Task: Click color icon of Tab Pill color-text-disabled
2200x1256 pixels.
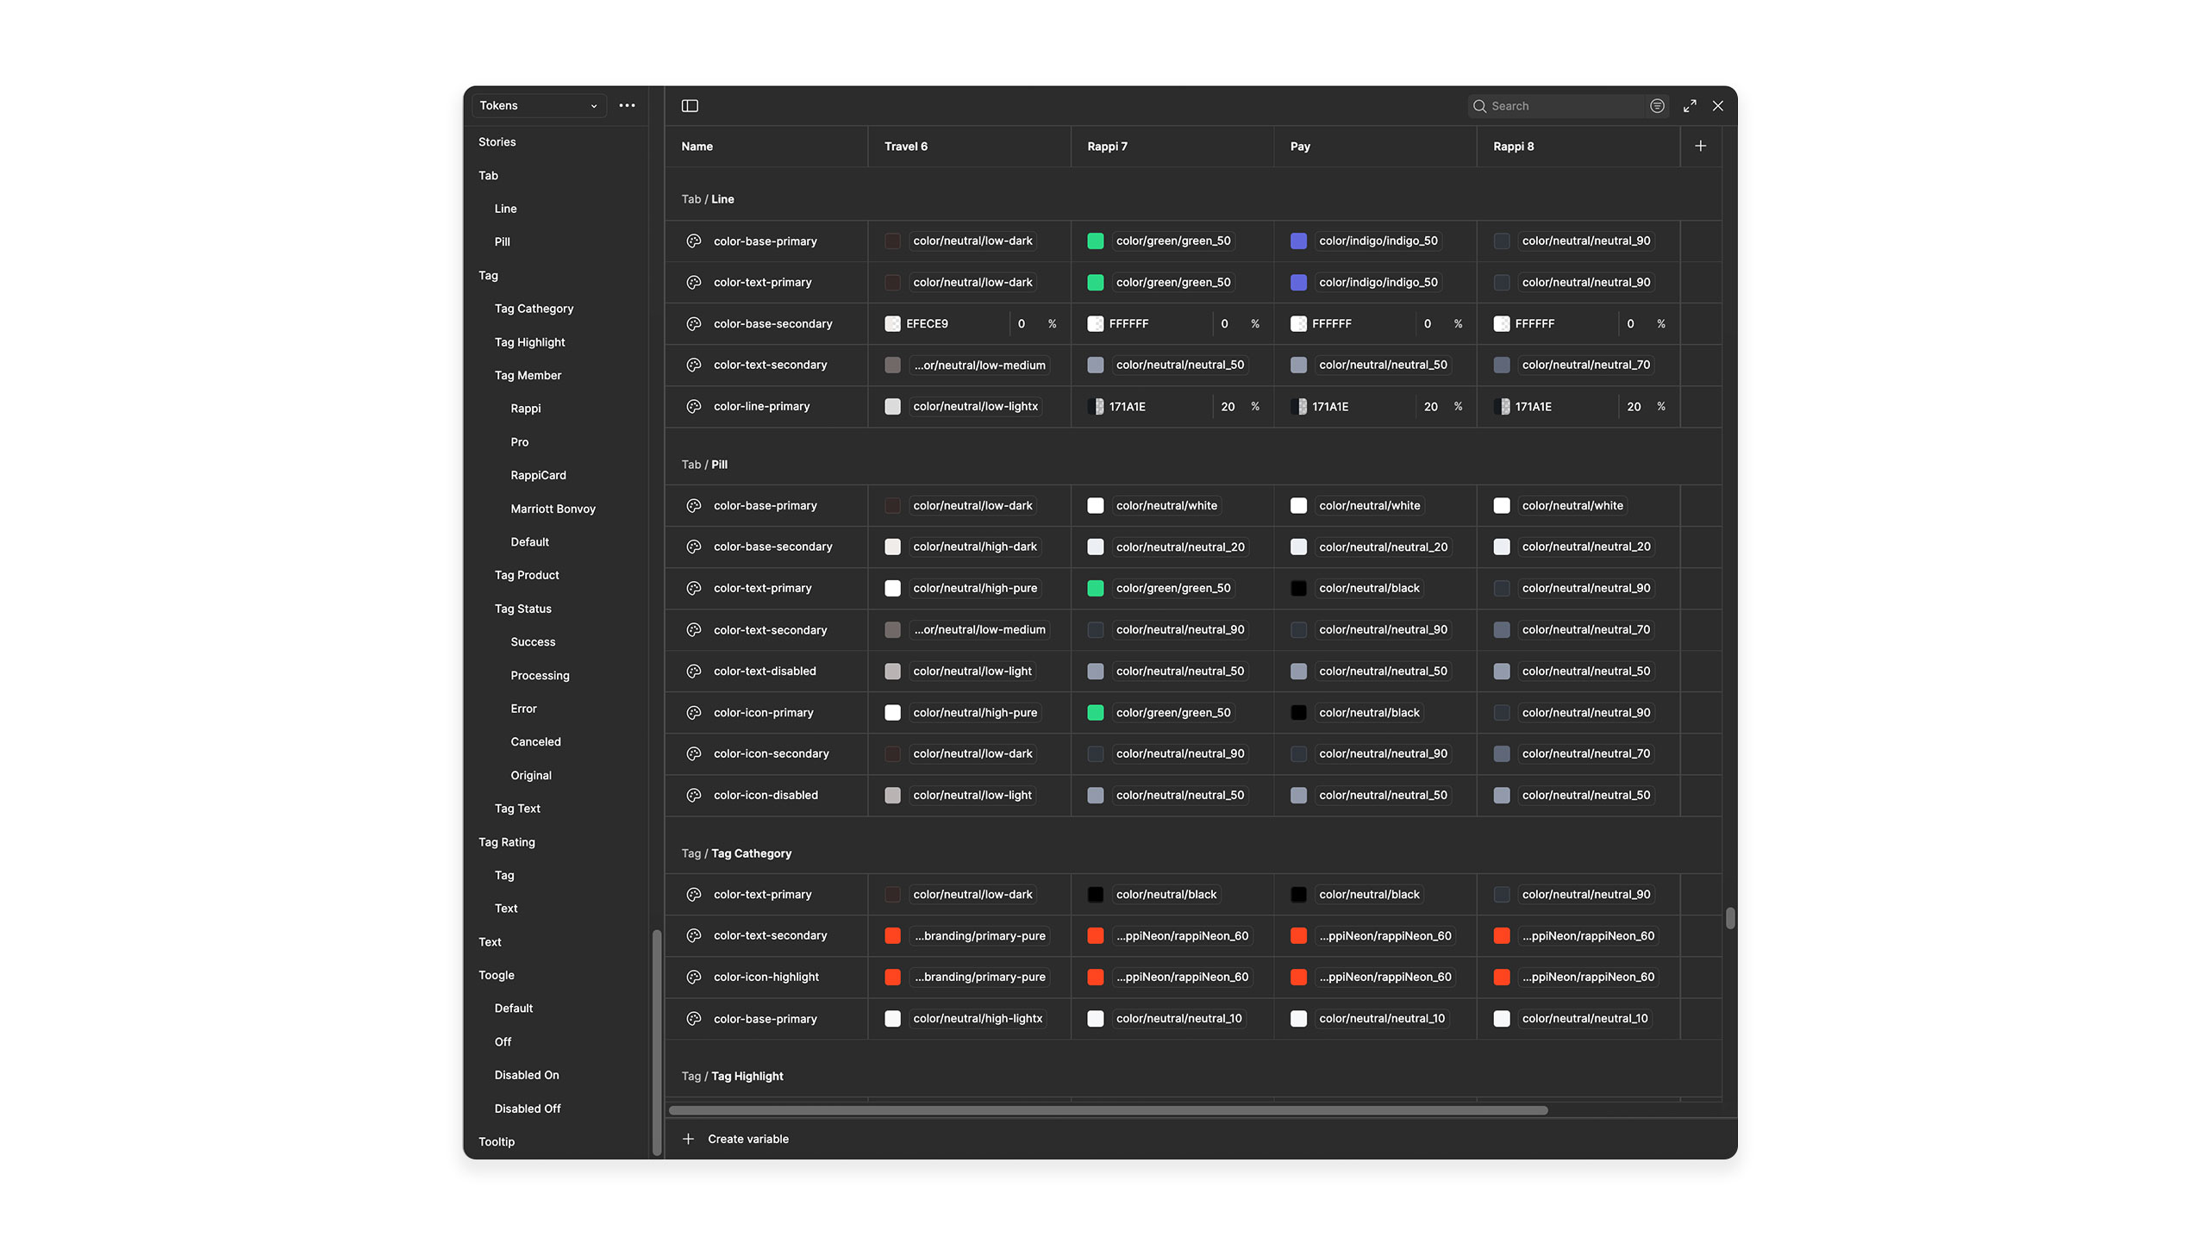Action: [x=693, y=672]
